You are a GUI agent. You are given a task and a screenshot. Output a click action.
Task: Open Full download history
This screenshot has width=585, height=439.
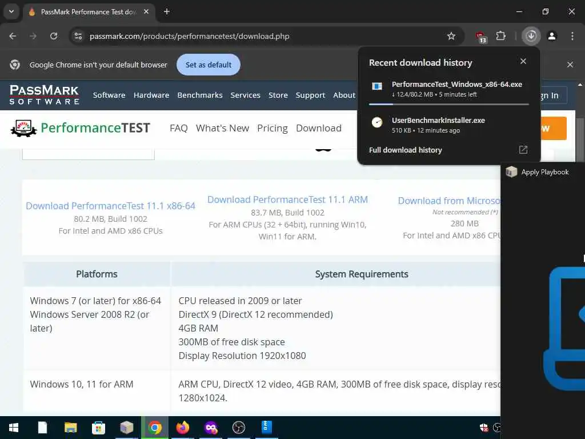(x=405, y=150)
